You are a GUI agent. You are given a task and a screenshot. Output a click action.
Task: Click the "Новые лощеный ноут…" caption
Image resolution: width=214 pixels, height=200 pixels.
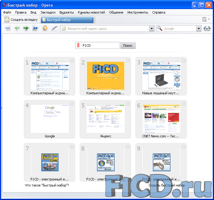(x=161, y=93)
